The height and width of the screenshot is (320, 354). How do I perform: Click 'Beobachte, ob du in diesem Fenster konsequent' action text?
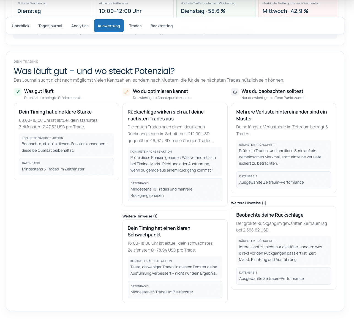pyautogui.click(x=64, y=147)
